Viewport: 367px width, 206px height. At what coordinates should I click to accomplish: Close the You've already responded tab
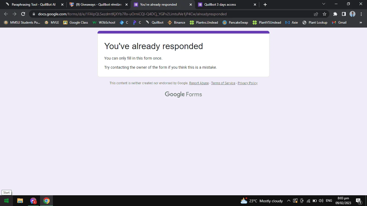[x=191, y=5]
